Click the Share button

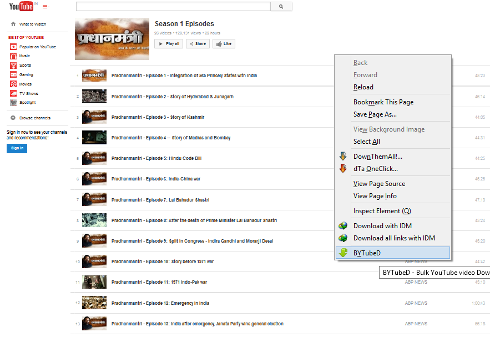(x=198, y=44)
